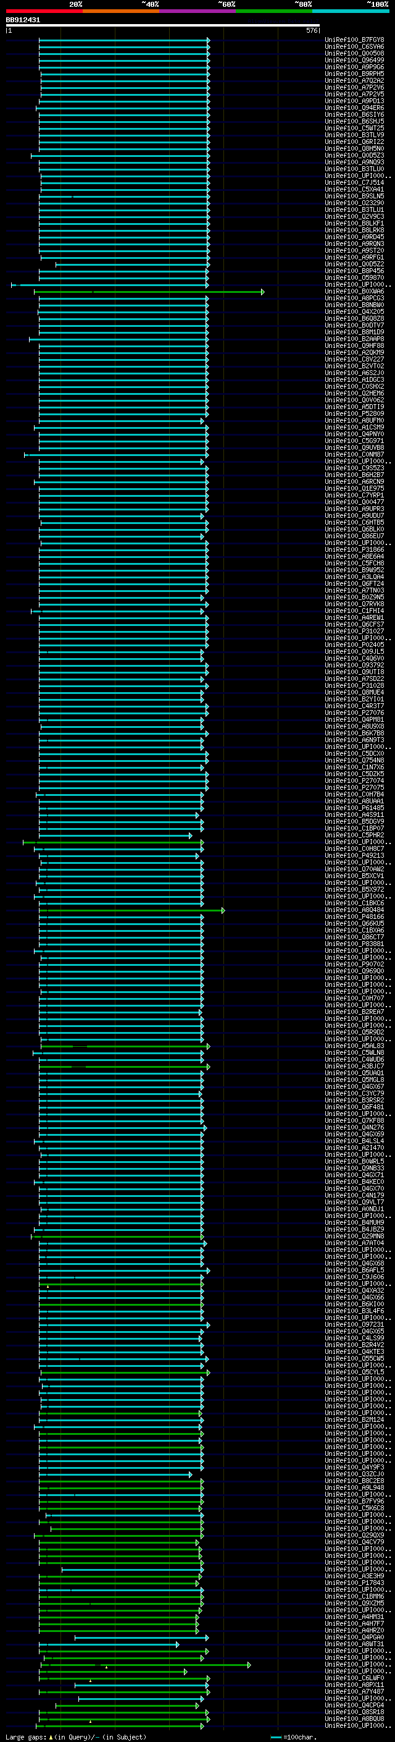Select the hit UniRef100_C1FHI4
This screenshot has height=1742, width=395.
pos(354,611)
